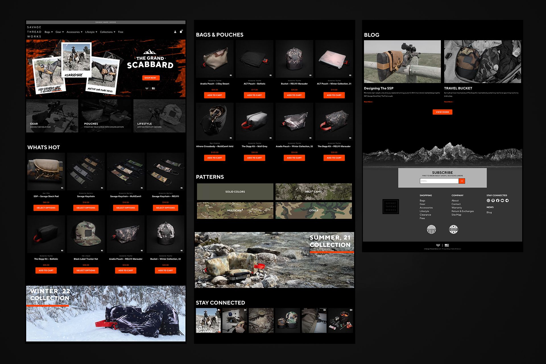Open the Lifestyle dropdown in the navbar
546x364 pixels.
coord(91,32)
